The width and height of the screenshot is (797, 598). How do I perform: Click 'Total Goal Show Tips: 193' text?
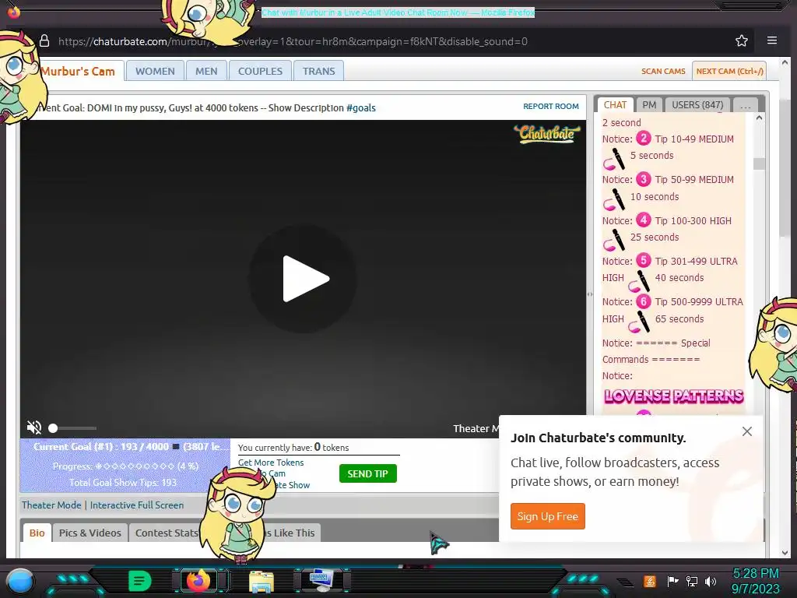[123, 483]
